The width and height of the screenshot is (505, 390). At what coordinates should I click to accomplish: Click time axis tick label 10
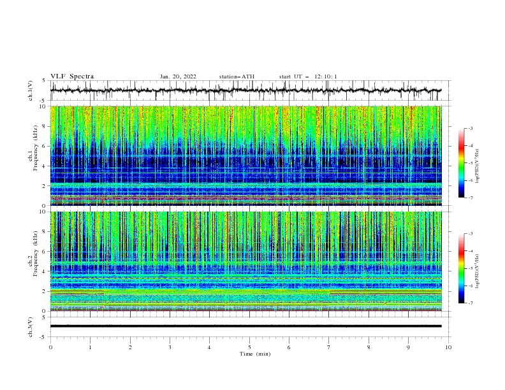coord(448,347)
